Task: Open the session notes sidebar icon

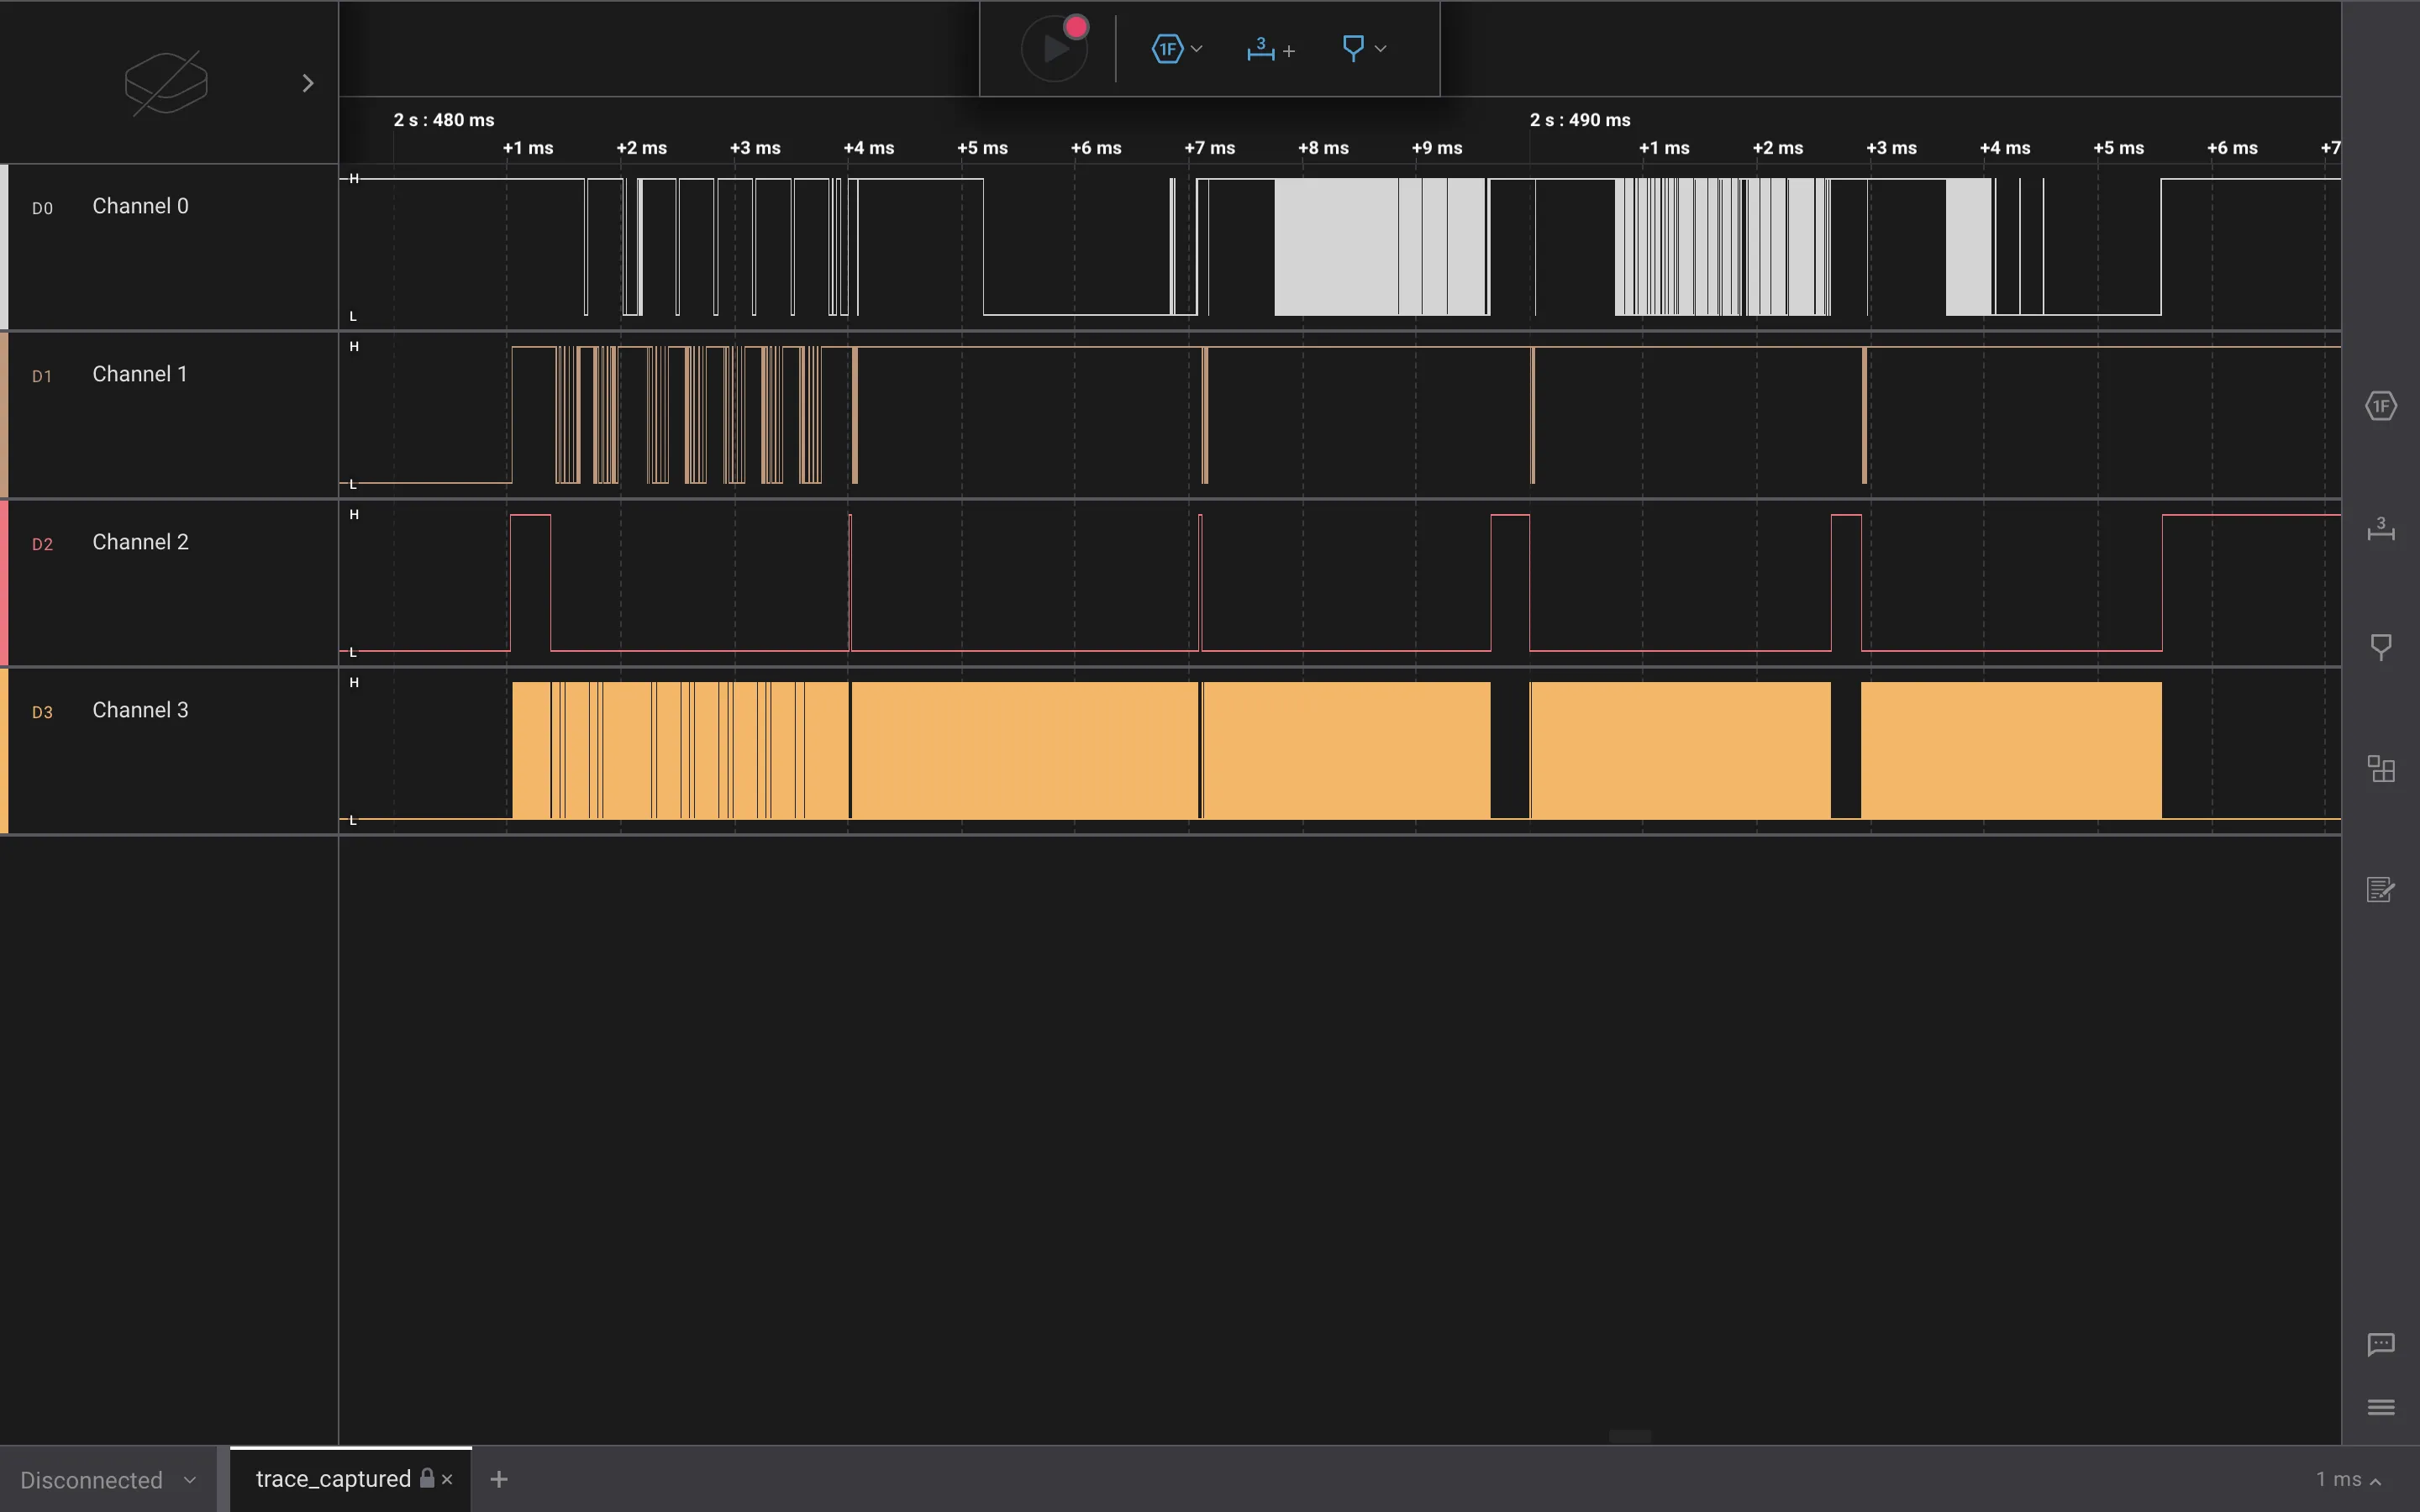Action: pyautogui.click(x=2381, y=889)
